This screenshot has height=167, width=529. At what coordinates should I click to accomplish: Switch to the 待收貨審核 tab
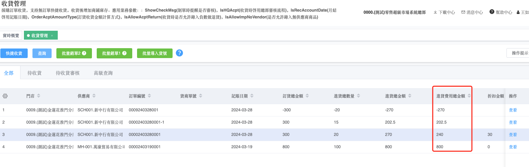(x=68, y=73)
